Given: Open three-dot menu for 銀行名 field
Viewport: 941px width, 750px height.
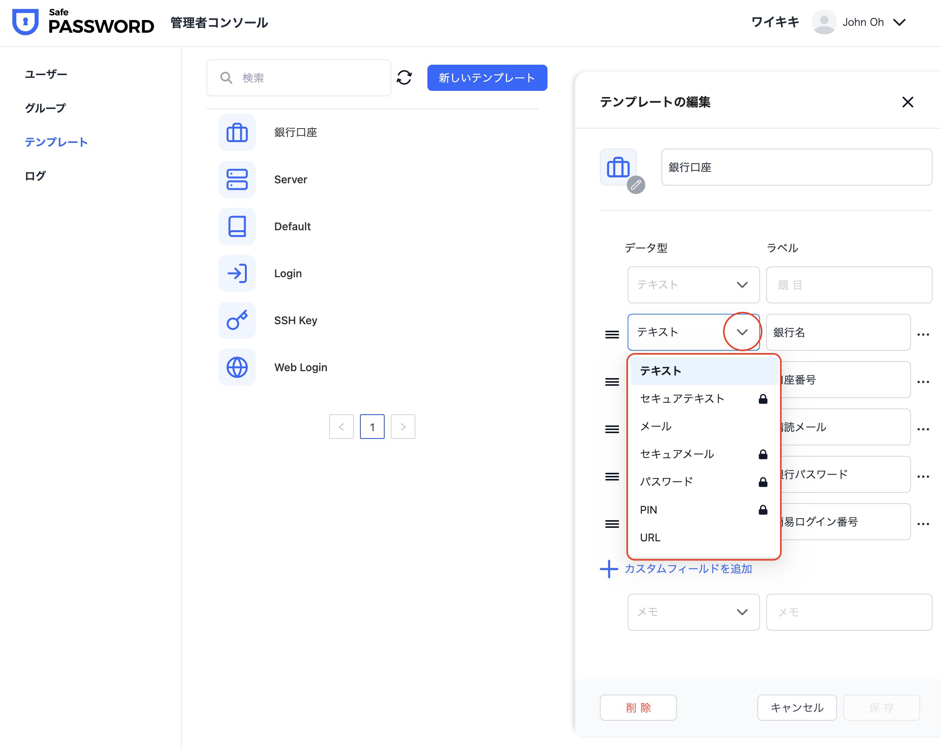Looking at the screenshot, I should (923, 335).
